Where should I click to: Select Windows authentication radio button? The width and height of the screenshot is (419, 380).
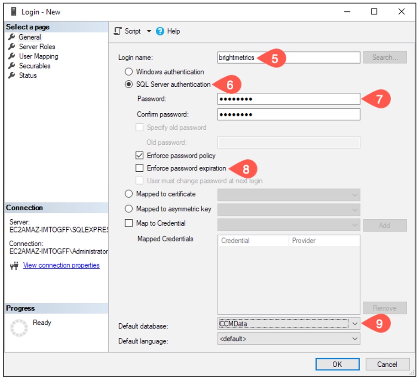coord(129,72)
